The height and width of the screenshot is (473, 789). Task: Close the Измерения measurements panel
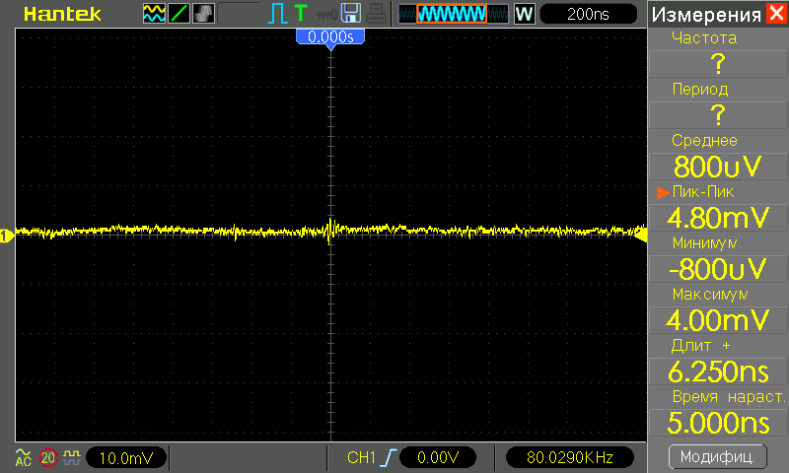click(x=776, y=14)
